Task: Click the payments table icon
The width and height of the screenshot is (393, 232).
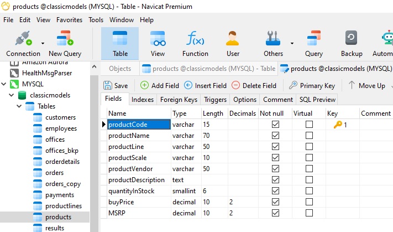Action: point(38,195)
